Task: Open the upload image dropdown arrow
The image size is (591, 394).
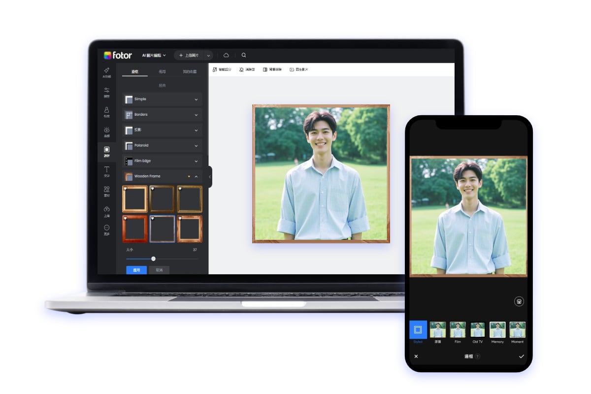Action: (208, 56)
